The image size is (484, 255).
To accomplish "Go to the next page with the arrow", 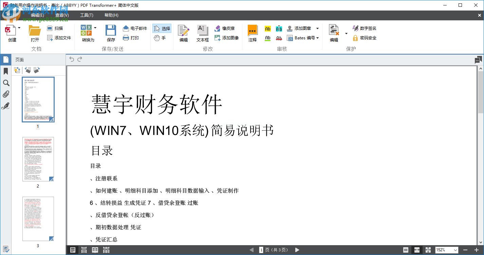I will pos(298,250).
